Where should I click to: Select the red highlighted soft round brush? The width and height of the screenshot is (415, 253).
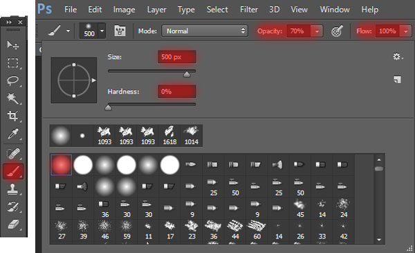[61, 165]
